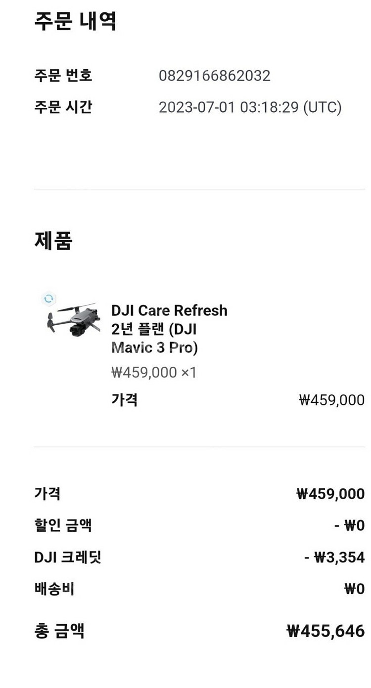
Task: Tap the product row 가격 label
Action: [x=124, y=399]
